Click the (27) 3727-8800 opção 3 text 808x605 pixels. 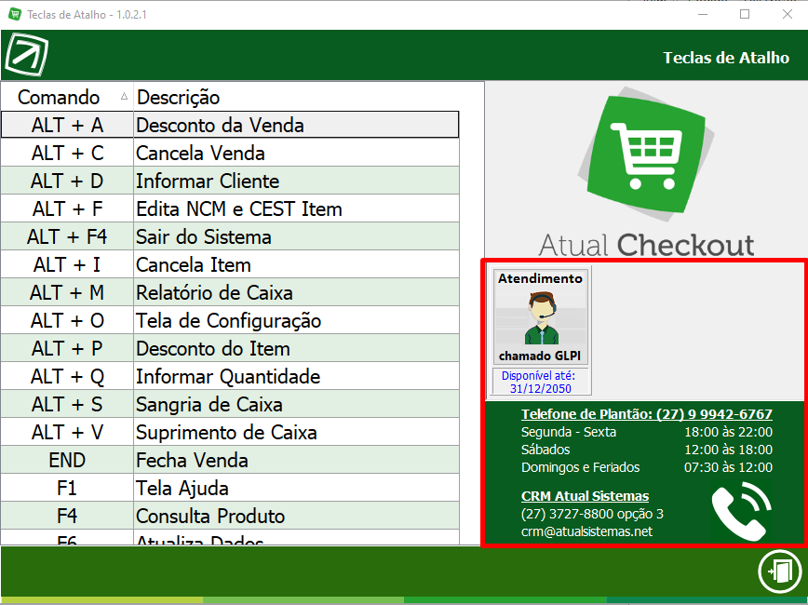coord(592,514)
